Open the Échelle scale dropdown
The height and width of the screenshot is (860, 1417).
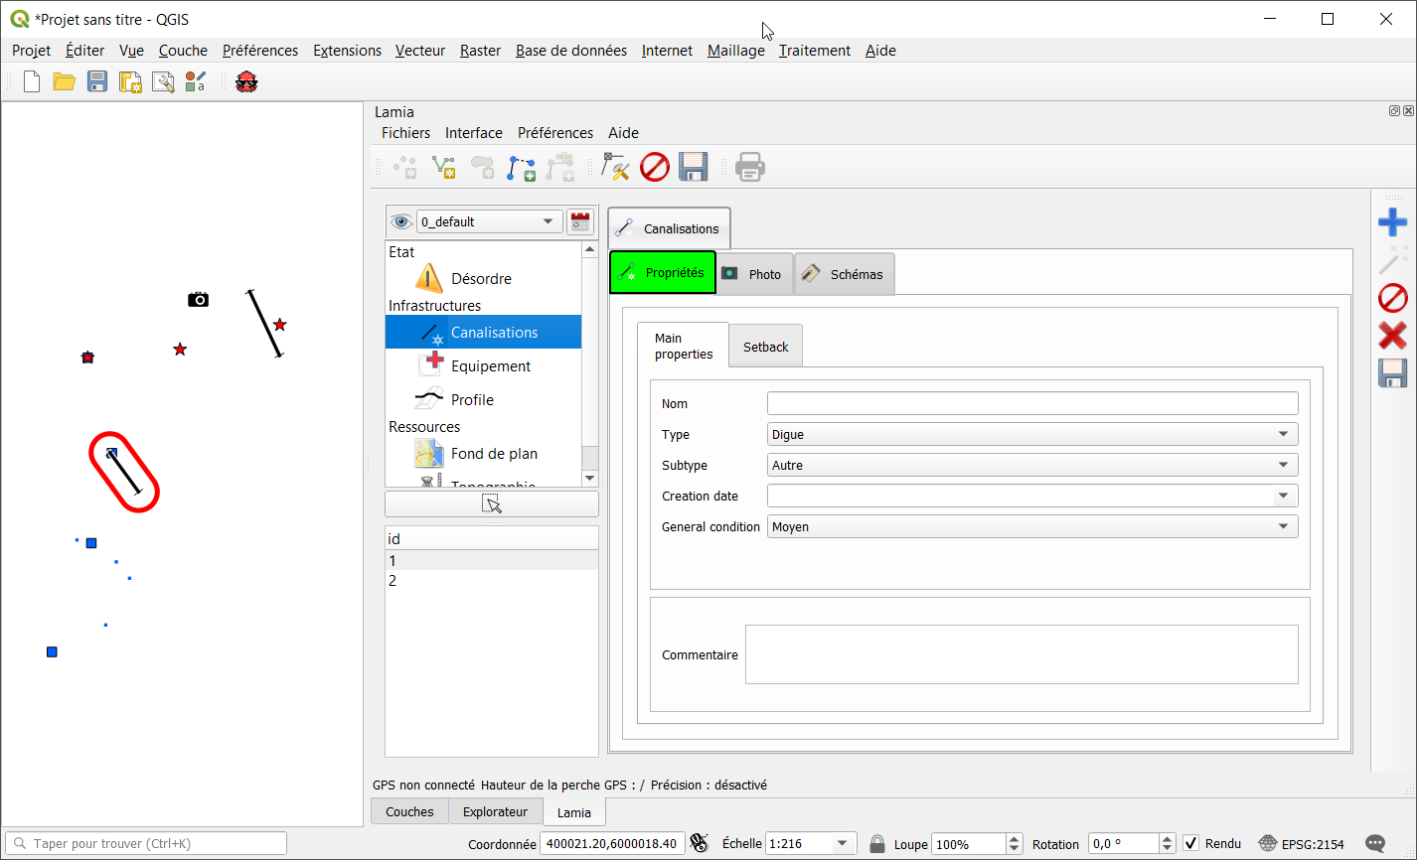coord(843,843)
